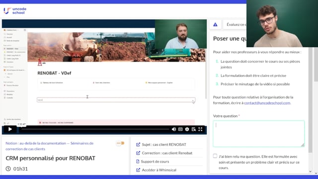Open 'Accéder à Whimsical' link
Image resolution: width=318 pixels, height=179 pixels.
(x=159, y=170)
